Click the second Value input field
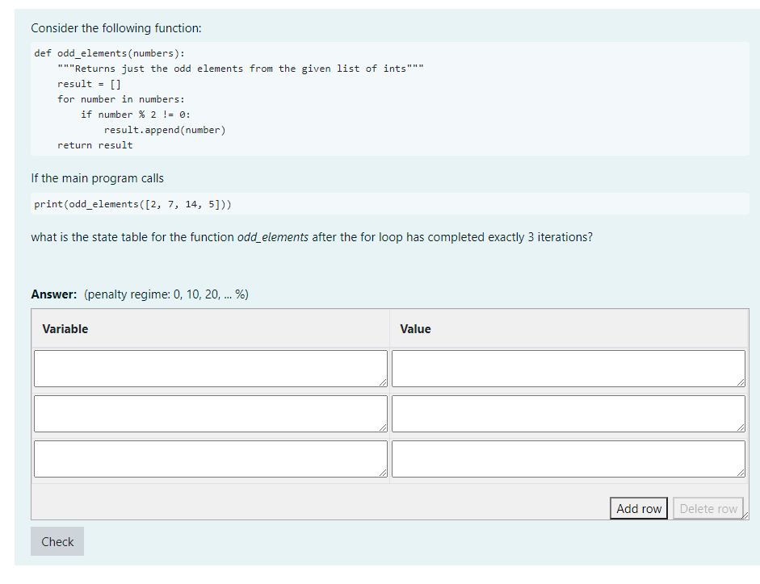Image resolution: width=760 pixels, height=584 pixels. [x=568, y=413]
